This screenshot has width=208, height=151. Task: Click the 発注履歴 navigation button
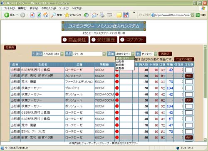tap(104, 40)
